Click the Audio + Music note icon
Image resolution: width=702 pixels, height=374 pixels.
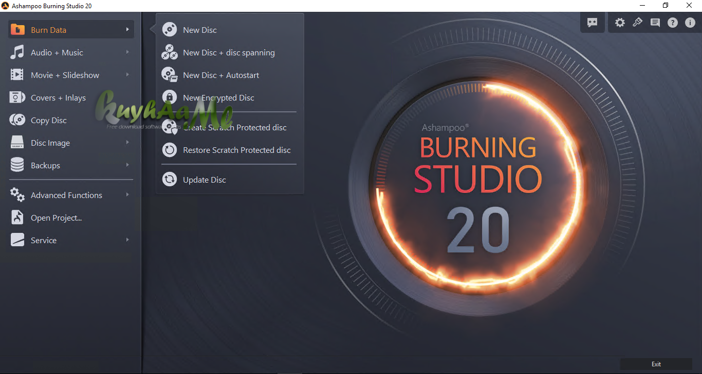click(17, 52)
